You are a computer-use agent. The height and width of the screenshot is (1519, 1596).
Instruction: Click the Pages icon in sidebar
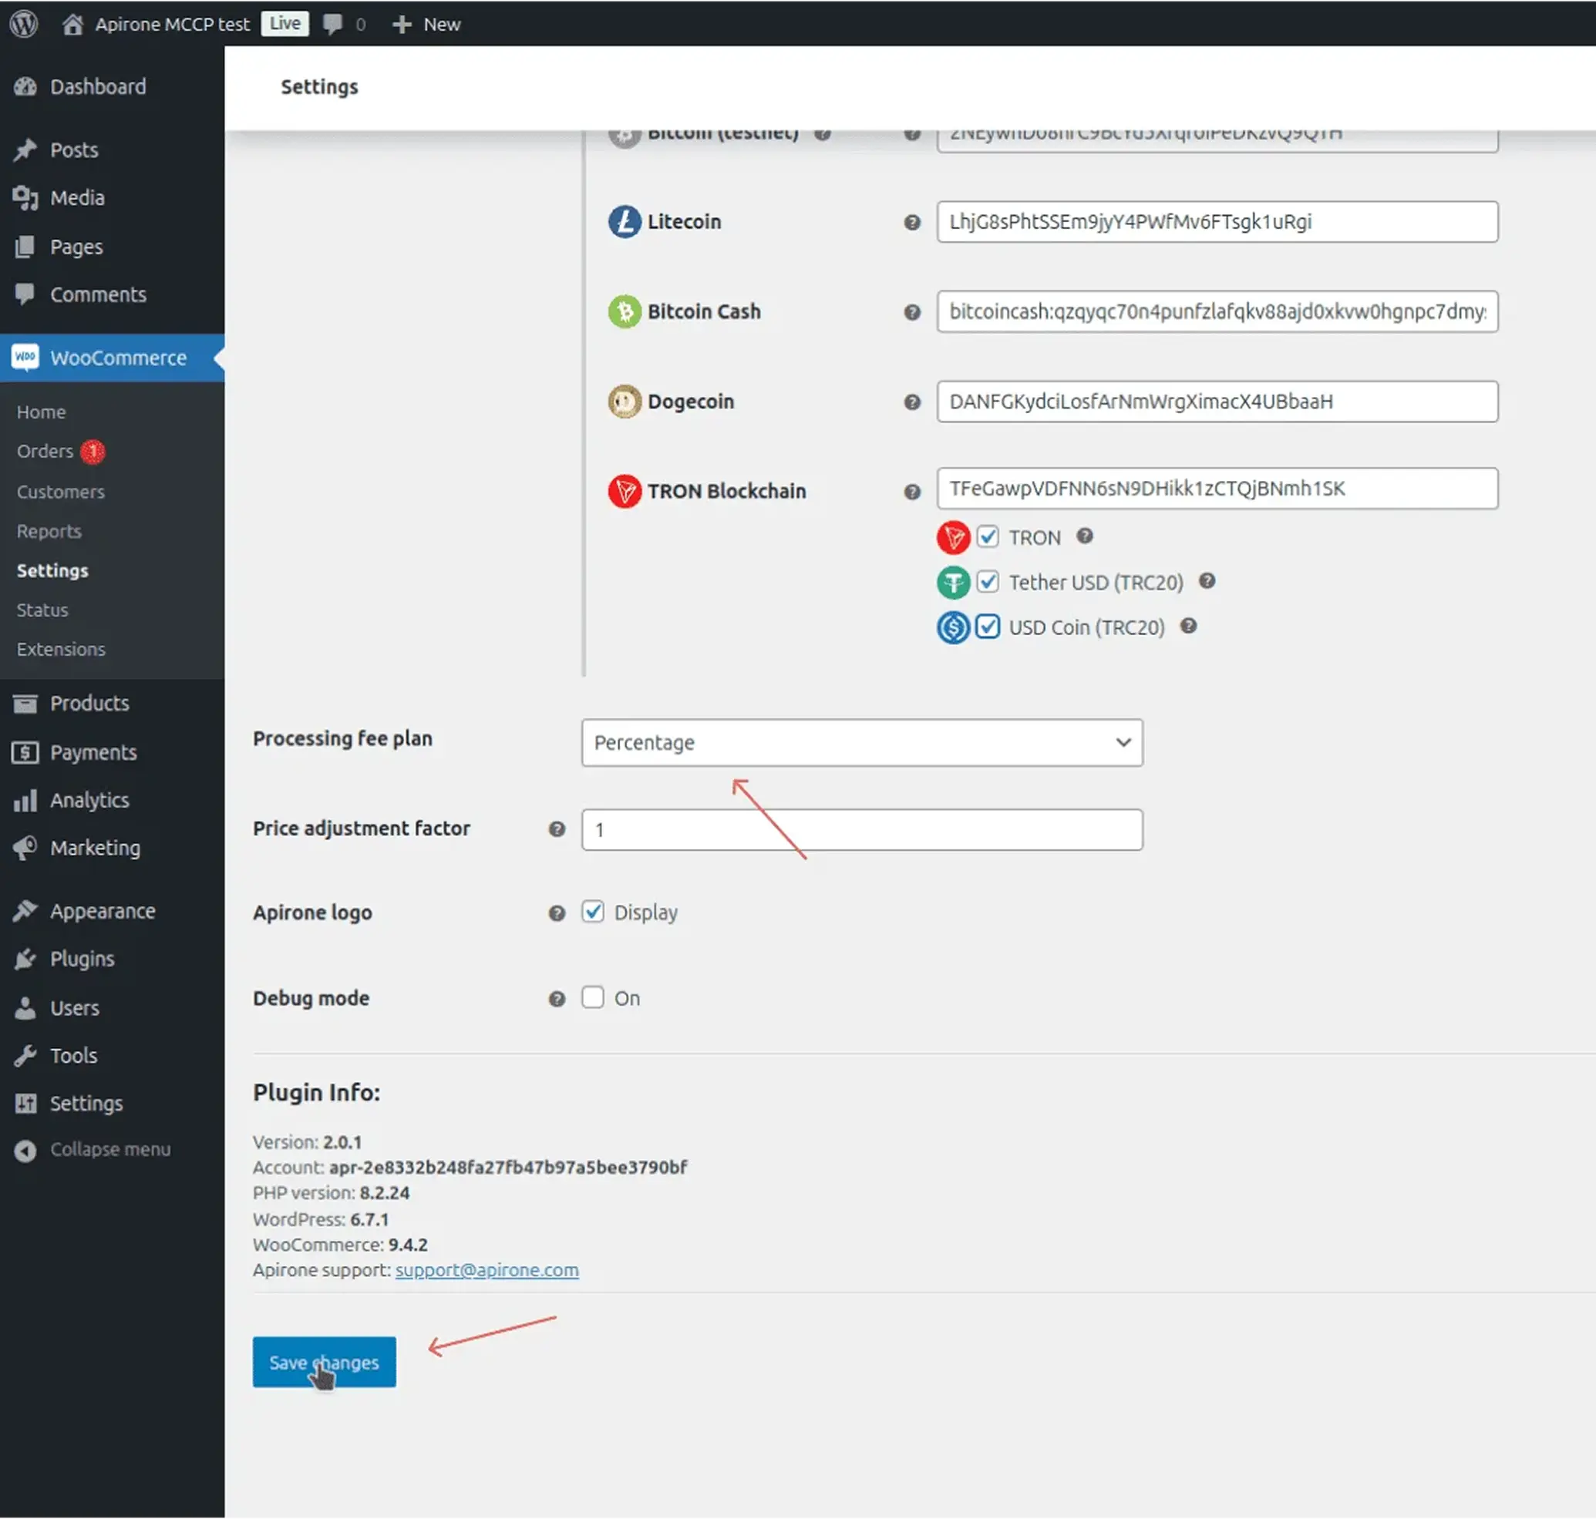(25, 246)
